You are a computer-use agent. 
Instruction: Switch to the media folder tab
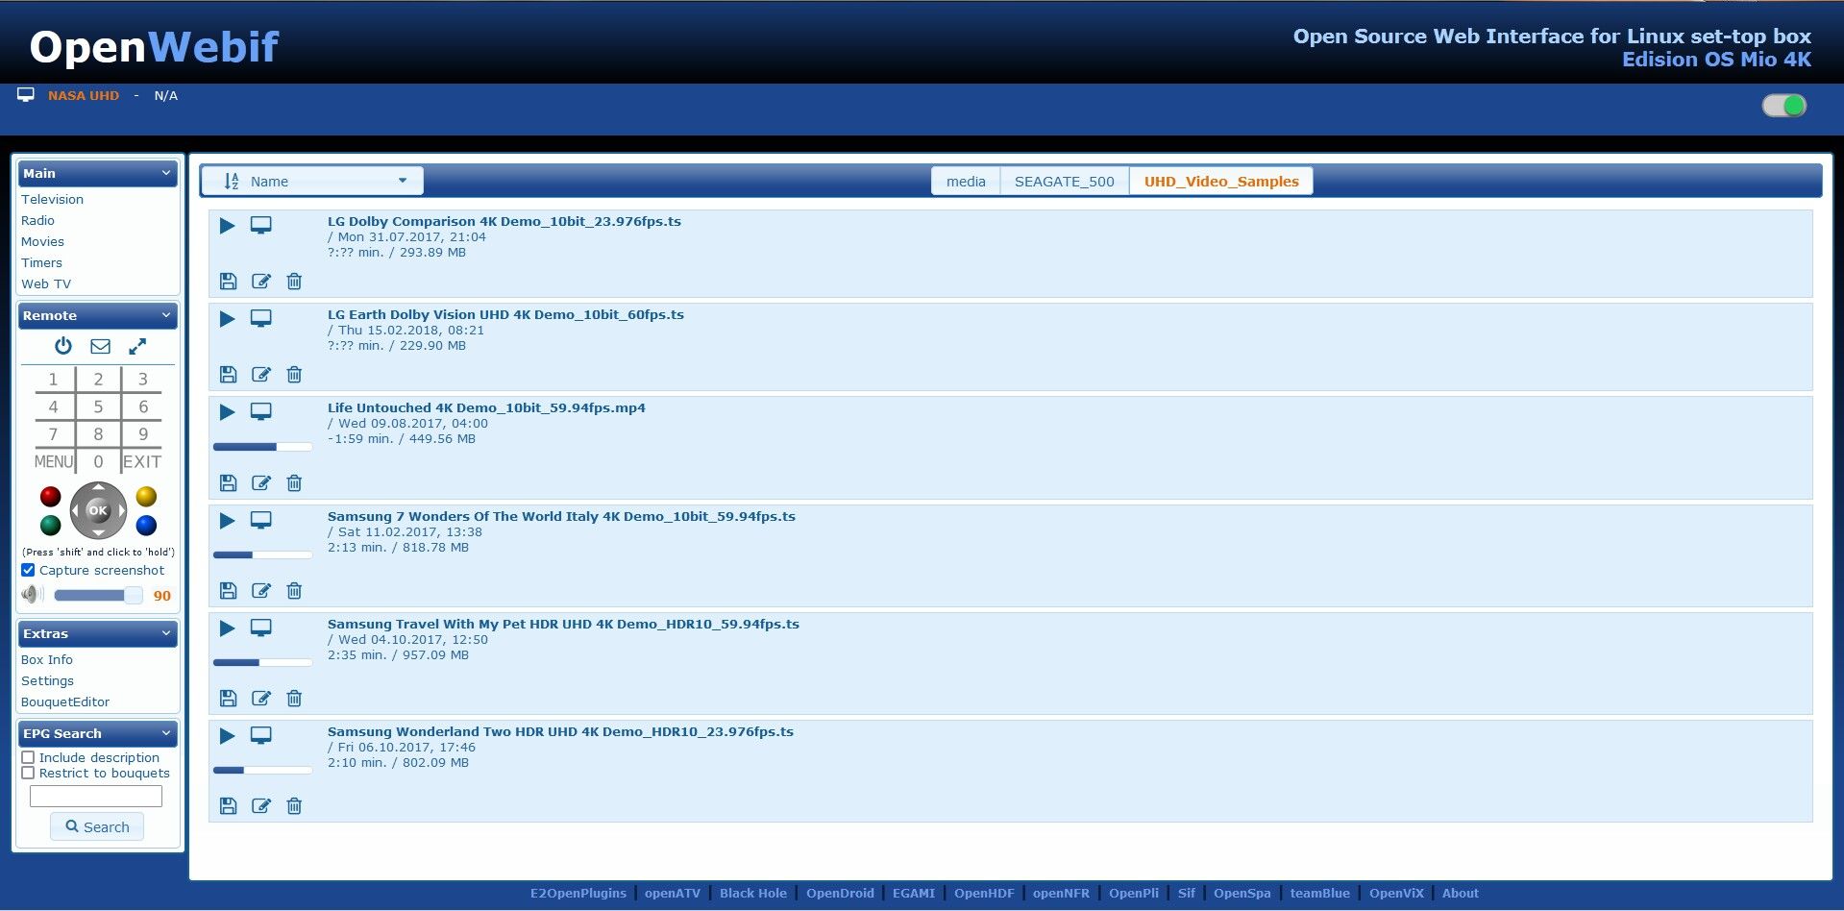point(966,182)
